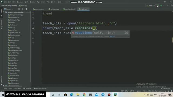Toggle the Favorites side tab

click(1, 81)
